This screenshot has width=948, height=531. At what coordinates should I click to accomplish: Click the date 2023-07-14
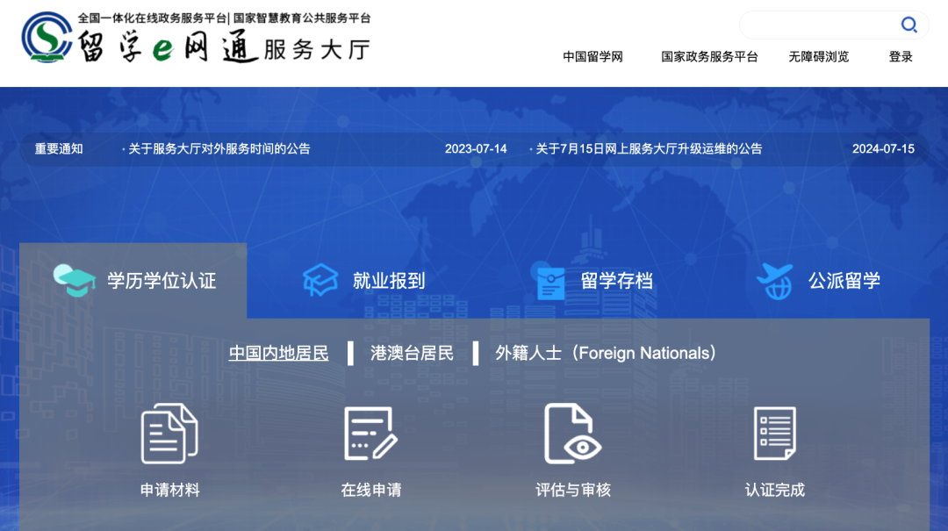point(476,149)
